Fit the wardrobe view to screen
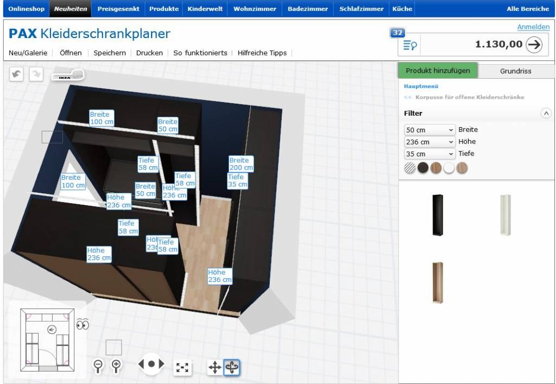 coord(182,368)
